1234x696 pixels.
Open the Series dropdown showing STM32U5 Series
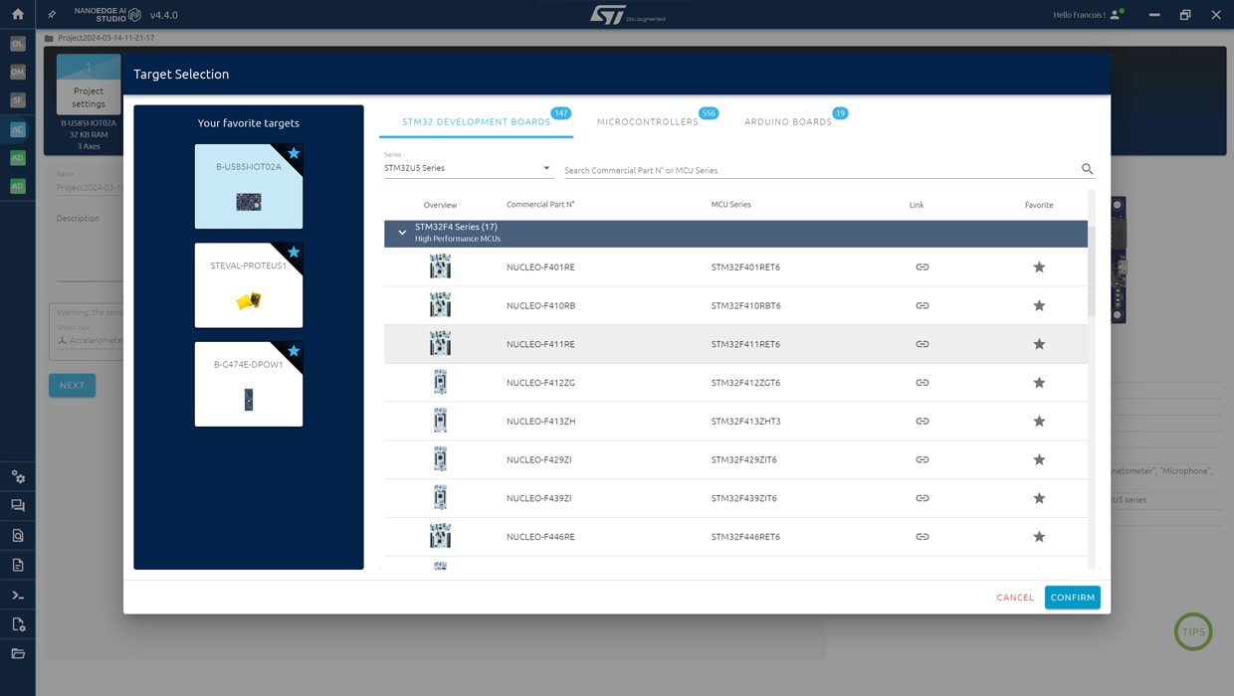pos(468,168)
